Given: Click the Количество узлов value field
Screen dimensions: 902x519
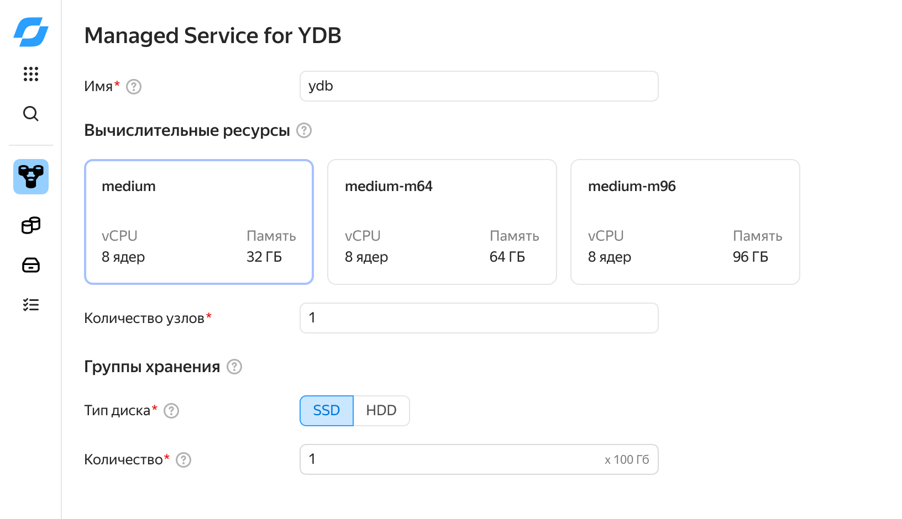Looking at the screenshot, I should (x=479, y=318).
